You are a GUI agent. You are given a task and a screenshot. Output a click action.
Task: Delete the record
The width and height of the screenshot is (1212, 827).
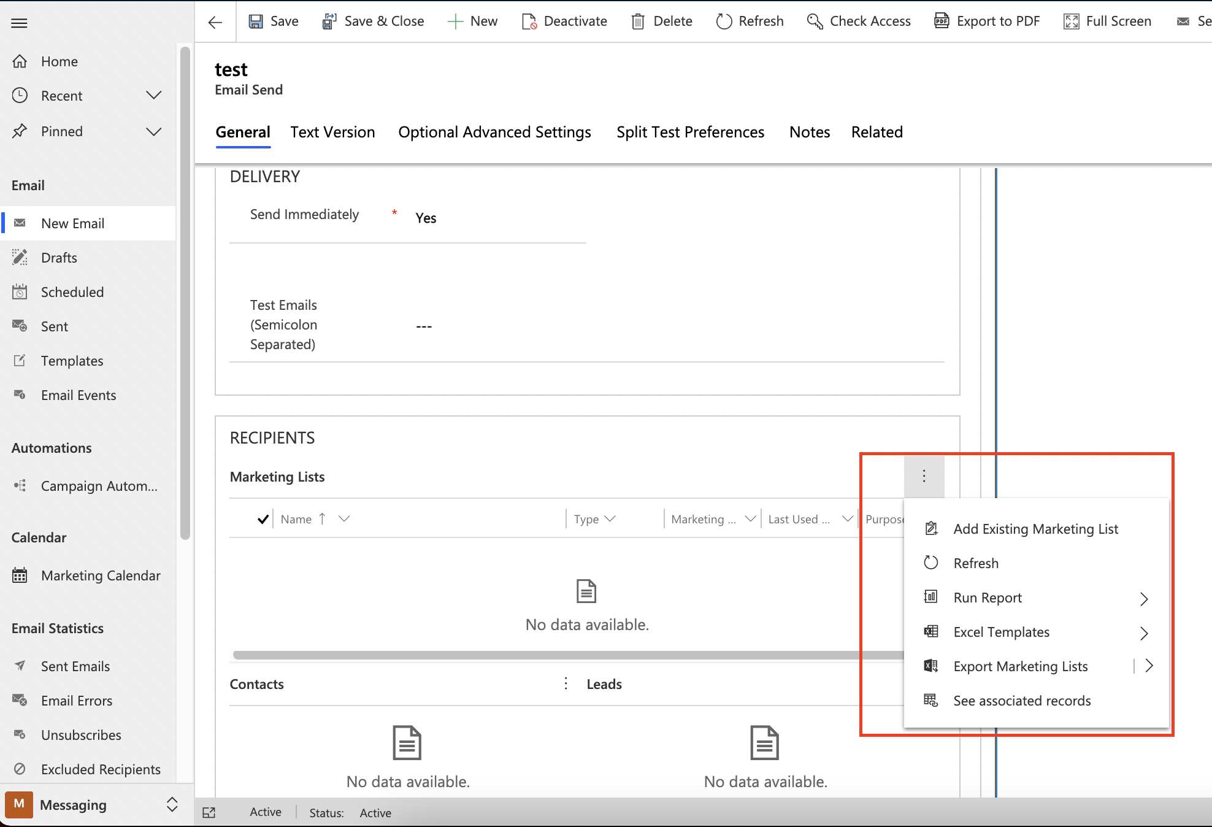coord(662,21)
